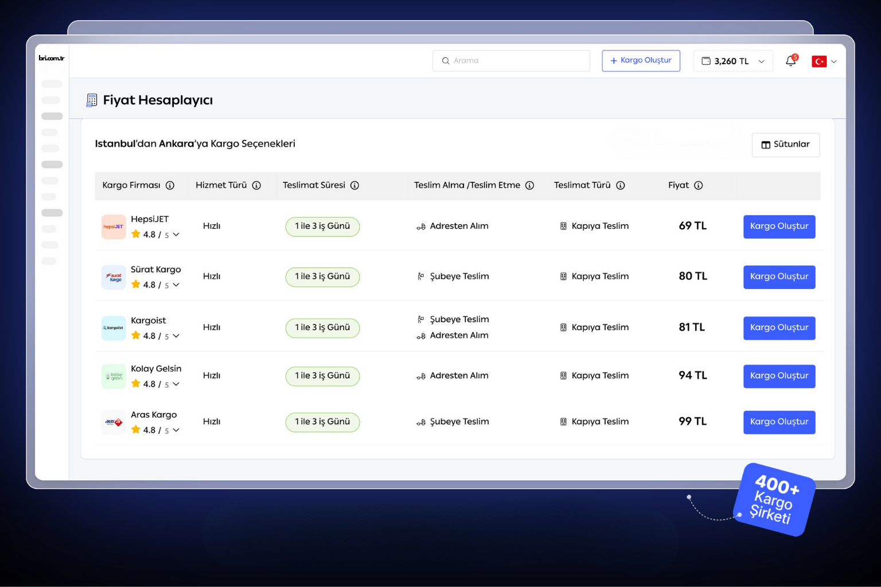
Task: Click the notification bell icon
Action: click(x=790, y=61)
